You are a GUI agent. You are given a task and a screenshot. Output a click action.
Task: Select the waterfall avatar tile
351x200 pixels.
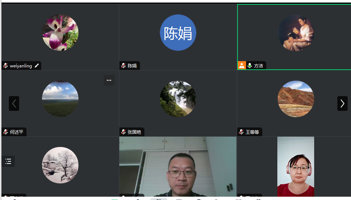pyautogui.click(x=178, y=99)
